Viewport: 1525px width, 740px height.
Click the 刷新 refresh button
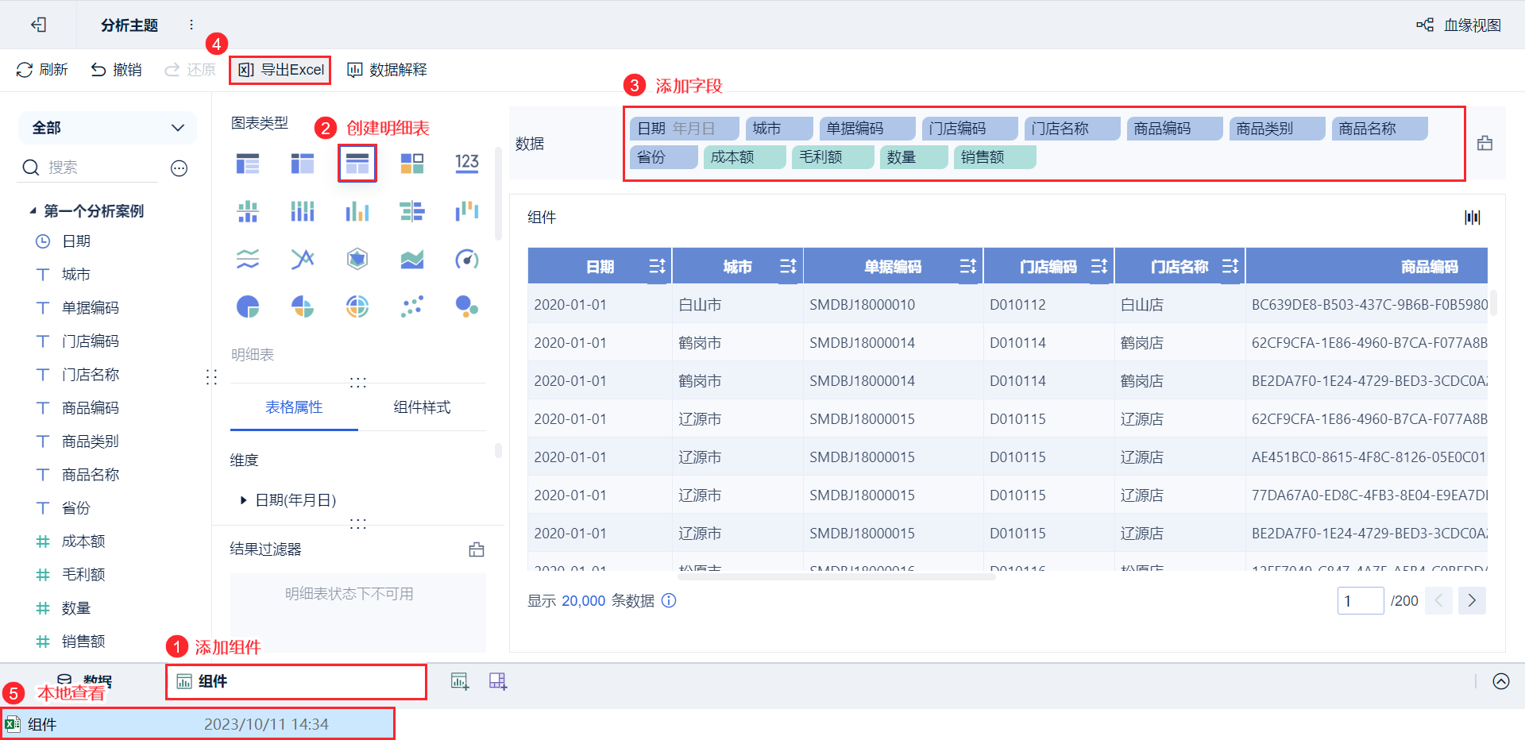click(x=42, y=70)
